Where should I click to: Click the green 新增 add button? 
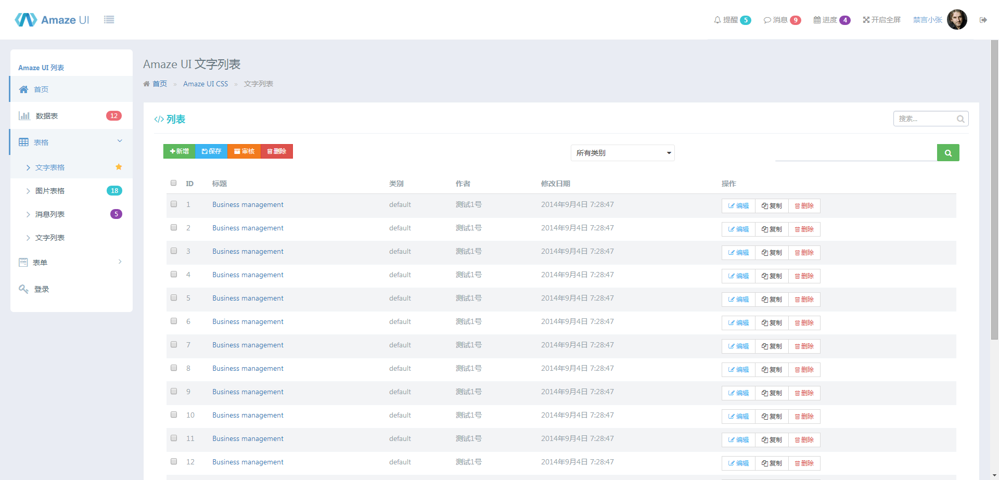click(180, 151)
